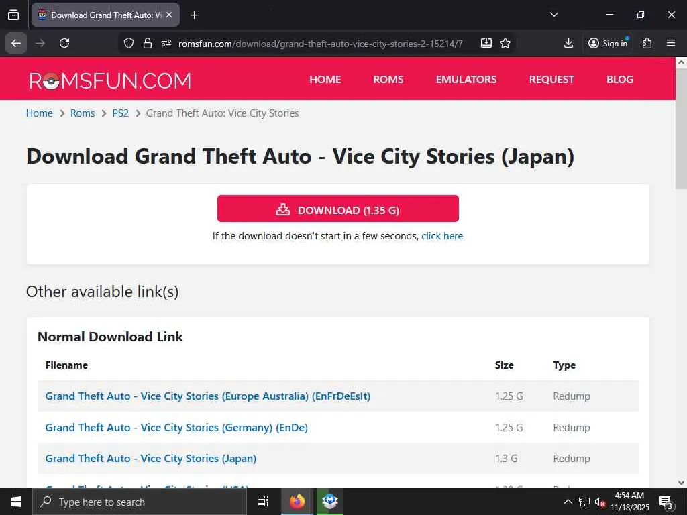Open the ROMS menu item
This screenshot has height=515, width=687.
coord(388,79)
